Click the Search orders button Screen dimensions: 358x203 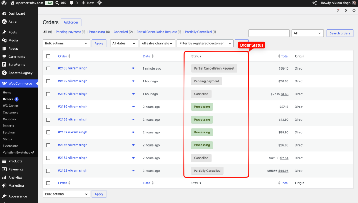coord(340,33)
